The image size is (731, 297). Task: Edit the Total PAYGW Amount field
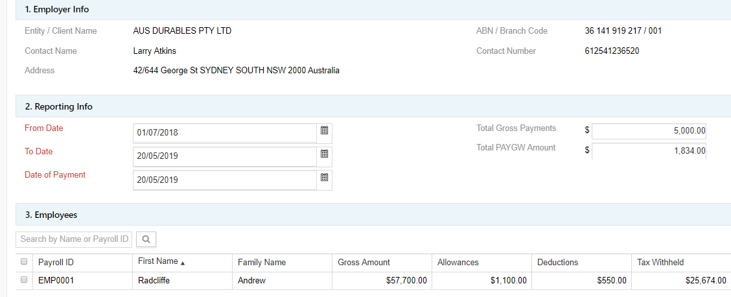click(648, 151)
